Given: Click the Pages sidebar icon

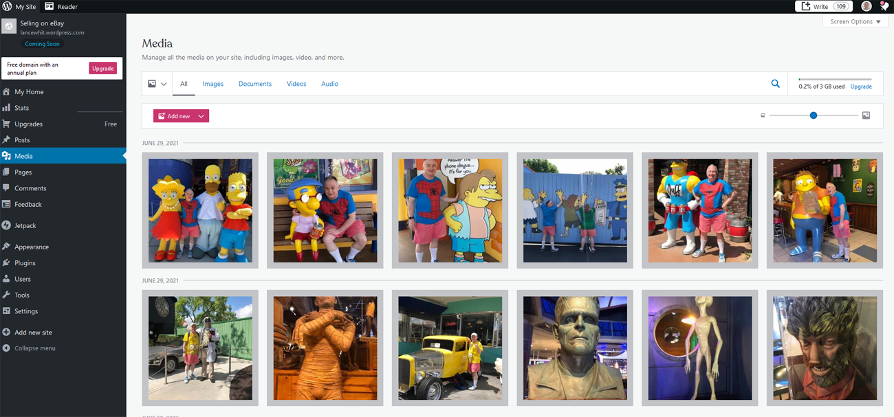Looking at the screenshot, I should point(6,172).
